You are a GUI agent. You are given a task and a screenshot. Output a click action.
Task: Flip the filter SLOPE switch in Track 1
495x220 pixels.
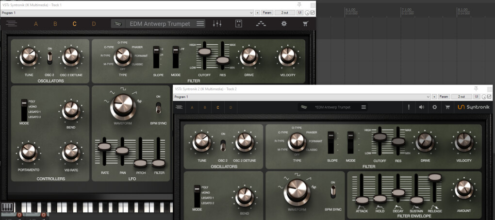click(x=156, y=57)
